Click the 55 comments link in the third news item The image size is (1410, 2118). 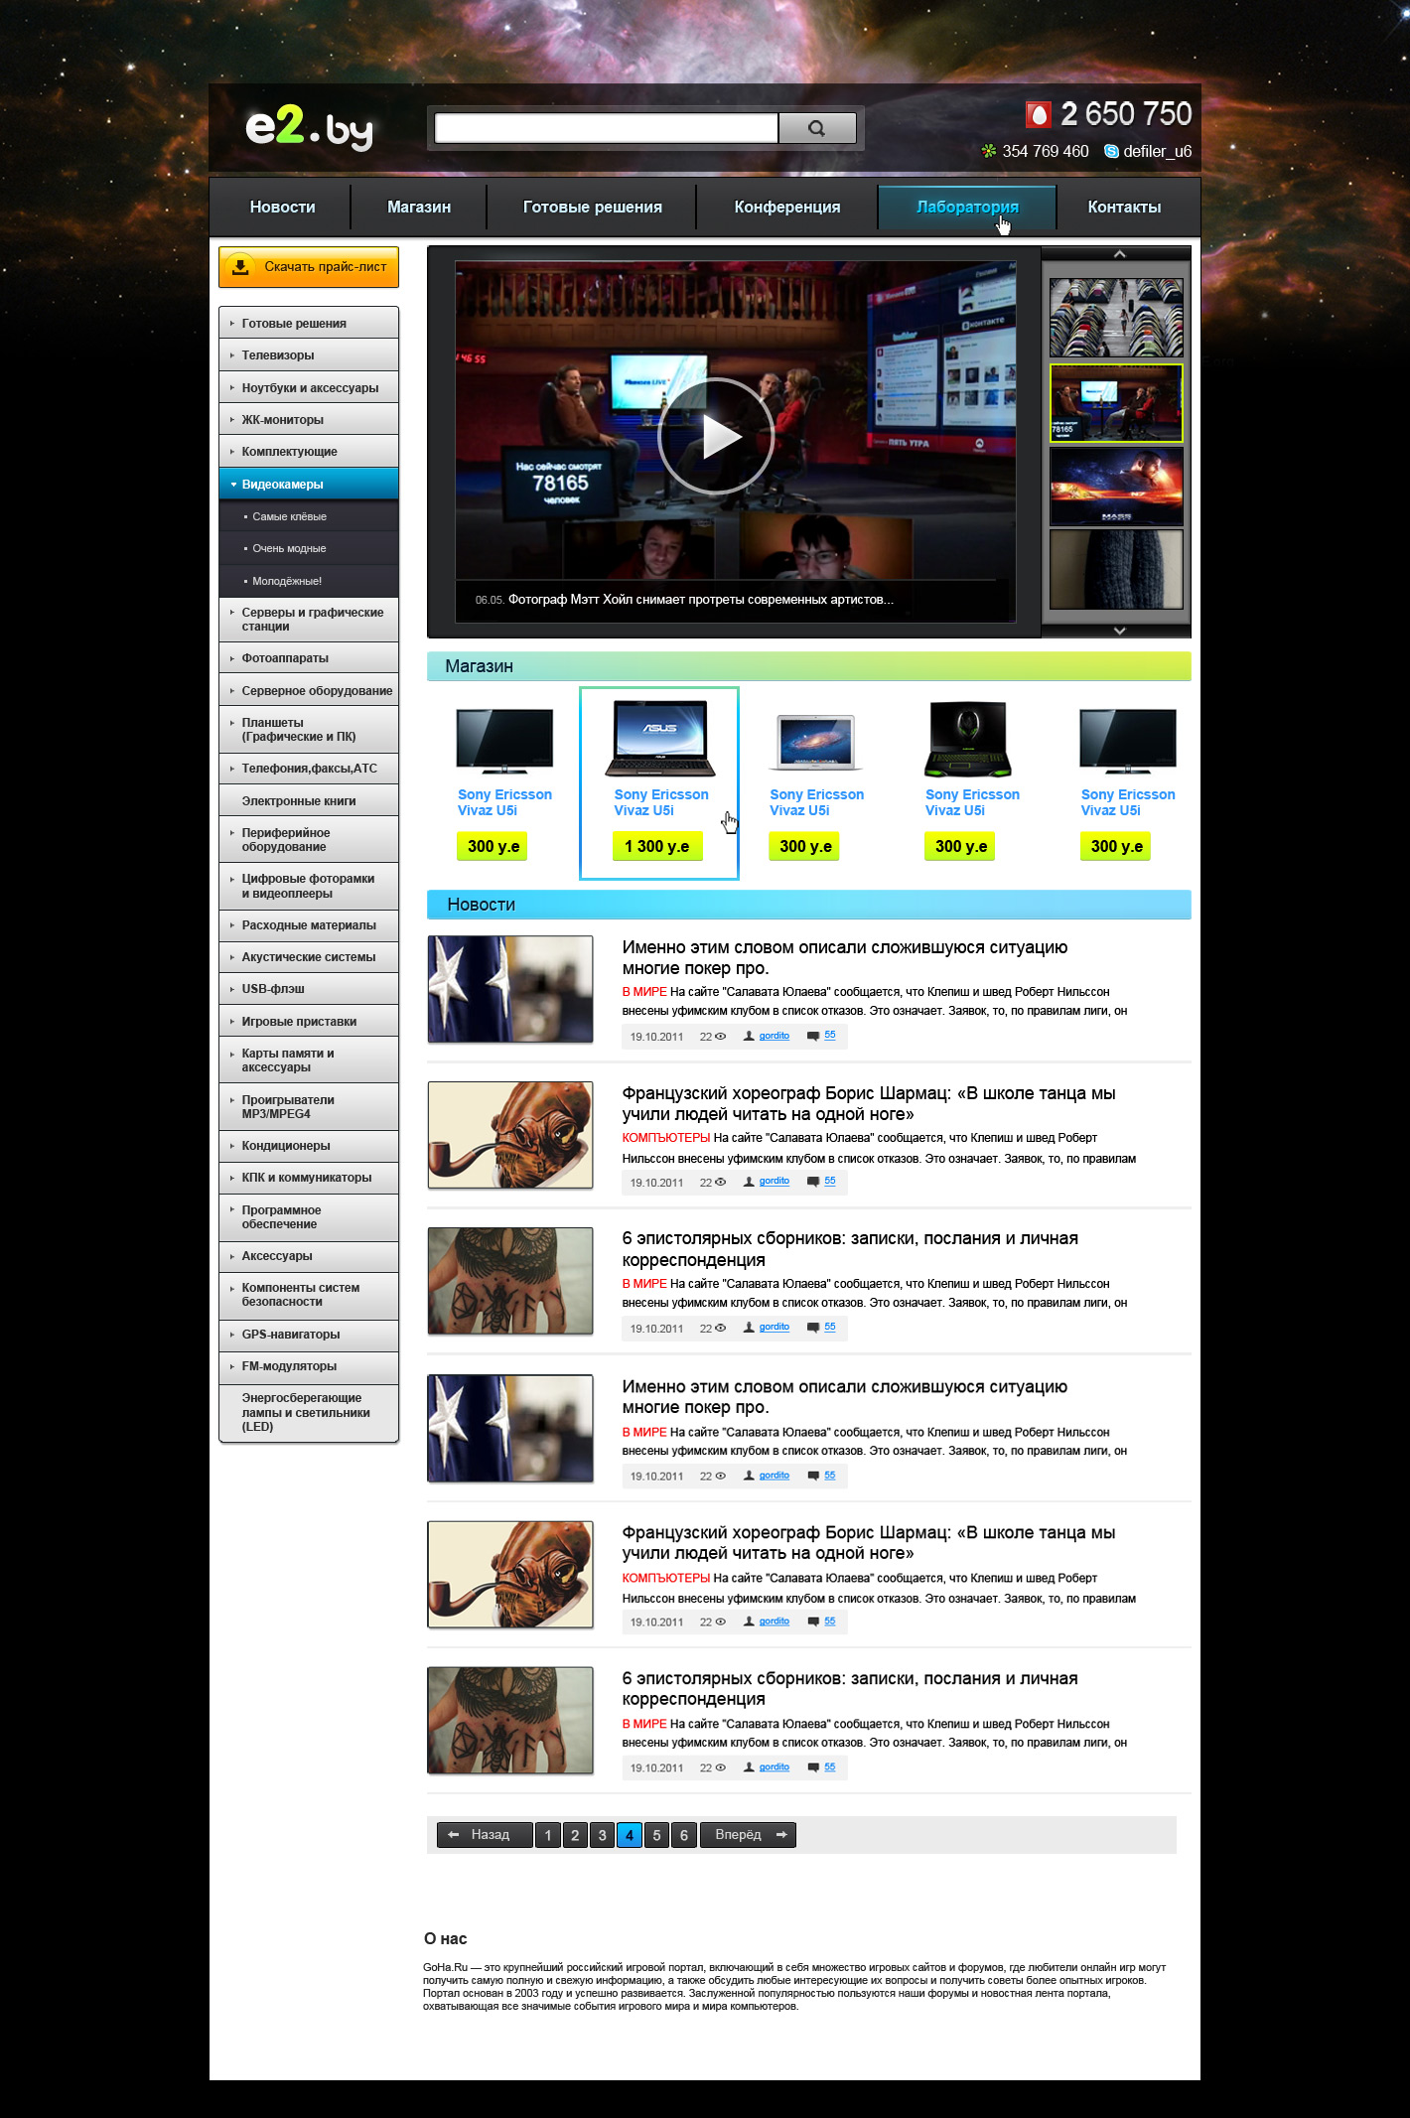coord(830,1327)
